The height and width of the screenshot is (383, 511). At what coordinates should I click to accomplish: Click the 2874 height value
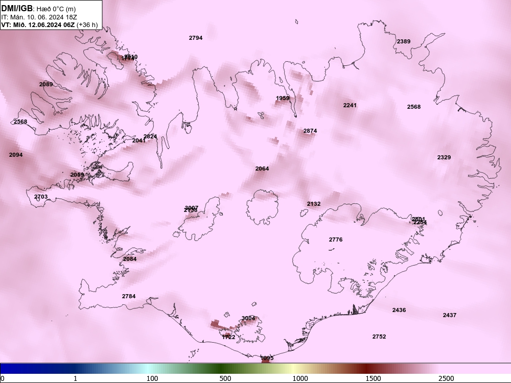tap(310, 131)
